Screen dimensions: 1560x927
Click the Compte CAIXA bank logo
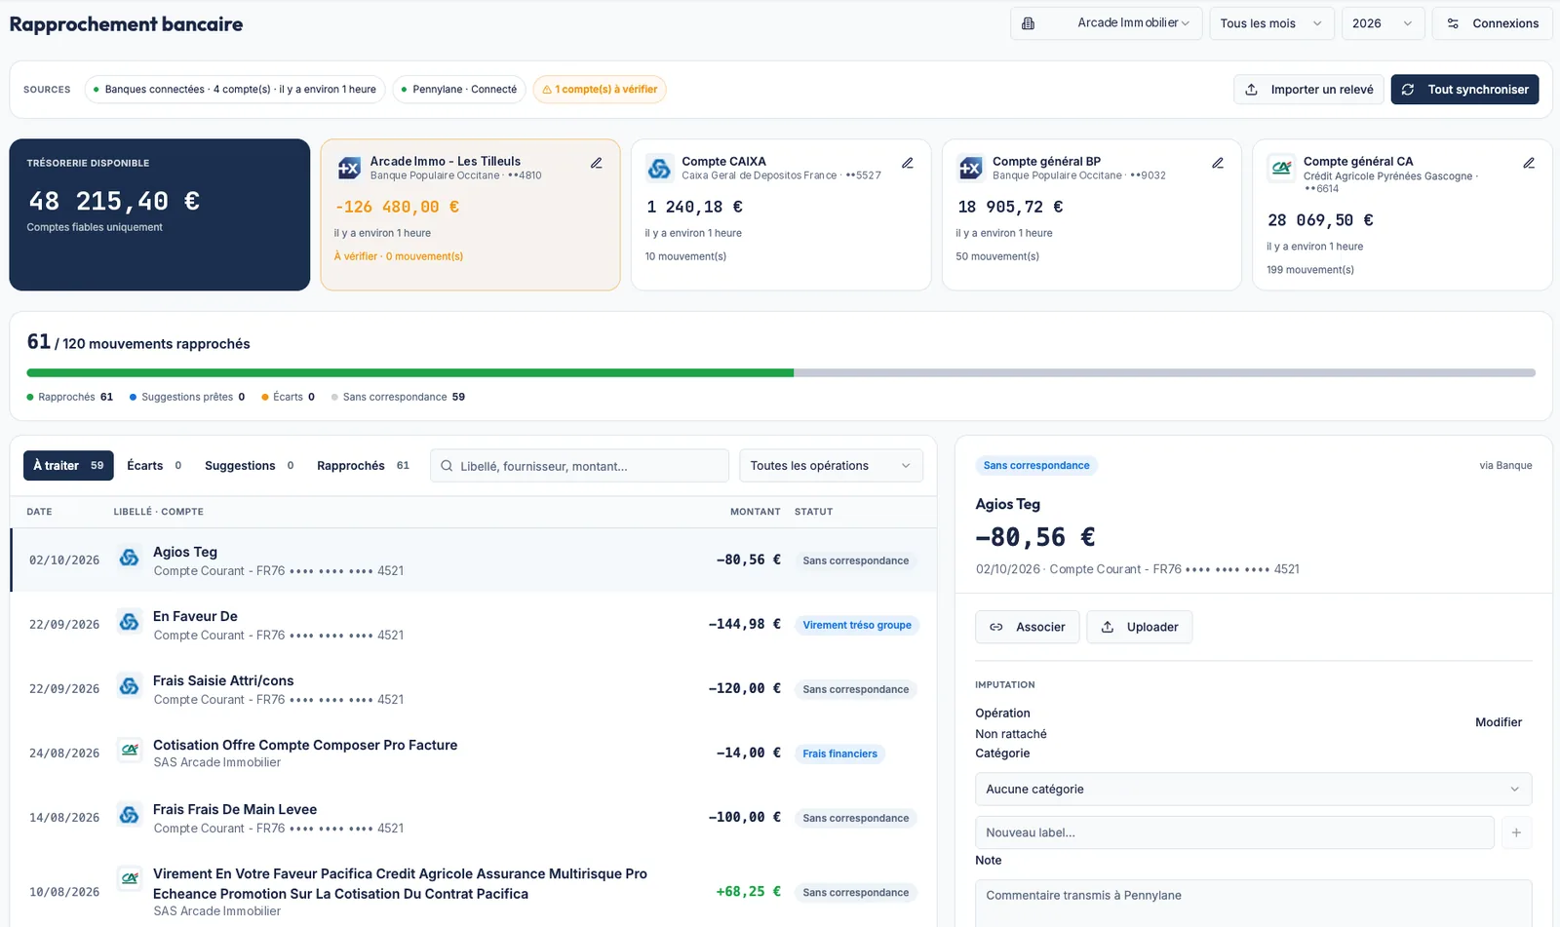click(x=659, y=169)
